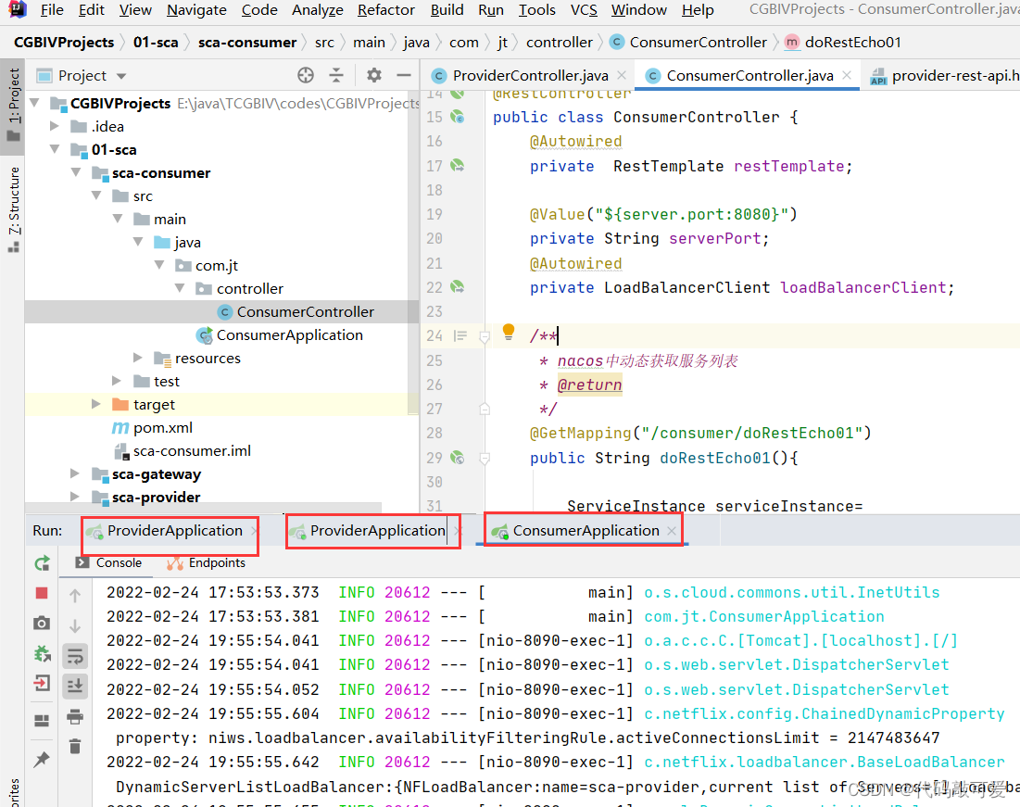Click the gutter bean icon on line 15
Image resolution: width=1020 pixels, height=807 pixels.
point(458,117)
